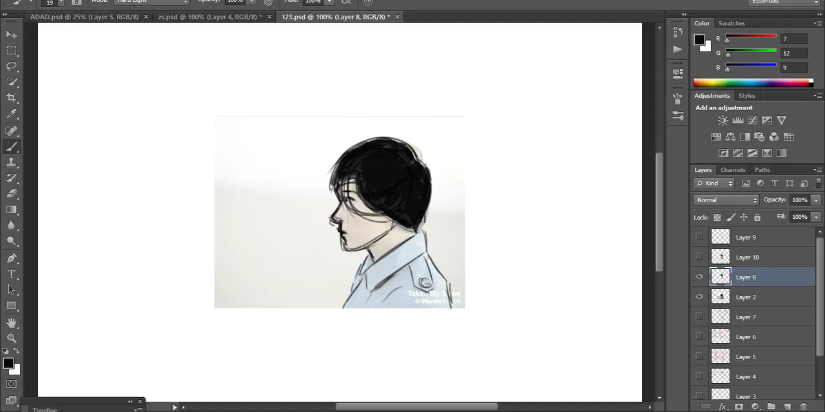Select the Hand tool
The height and width of the screenshot is (412, 825).
12,322
